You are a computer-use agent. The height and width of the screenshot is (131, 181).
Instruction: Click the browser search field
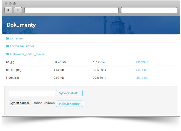(x=149, y=10)
